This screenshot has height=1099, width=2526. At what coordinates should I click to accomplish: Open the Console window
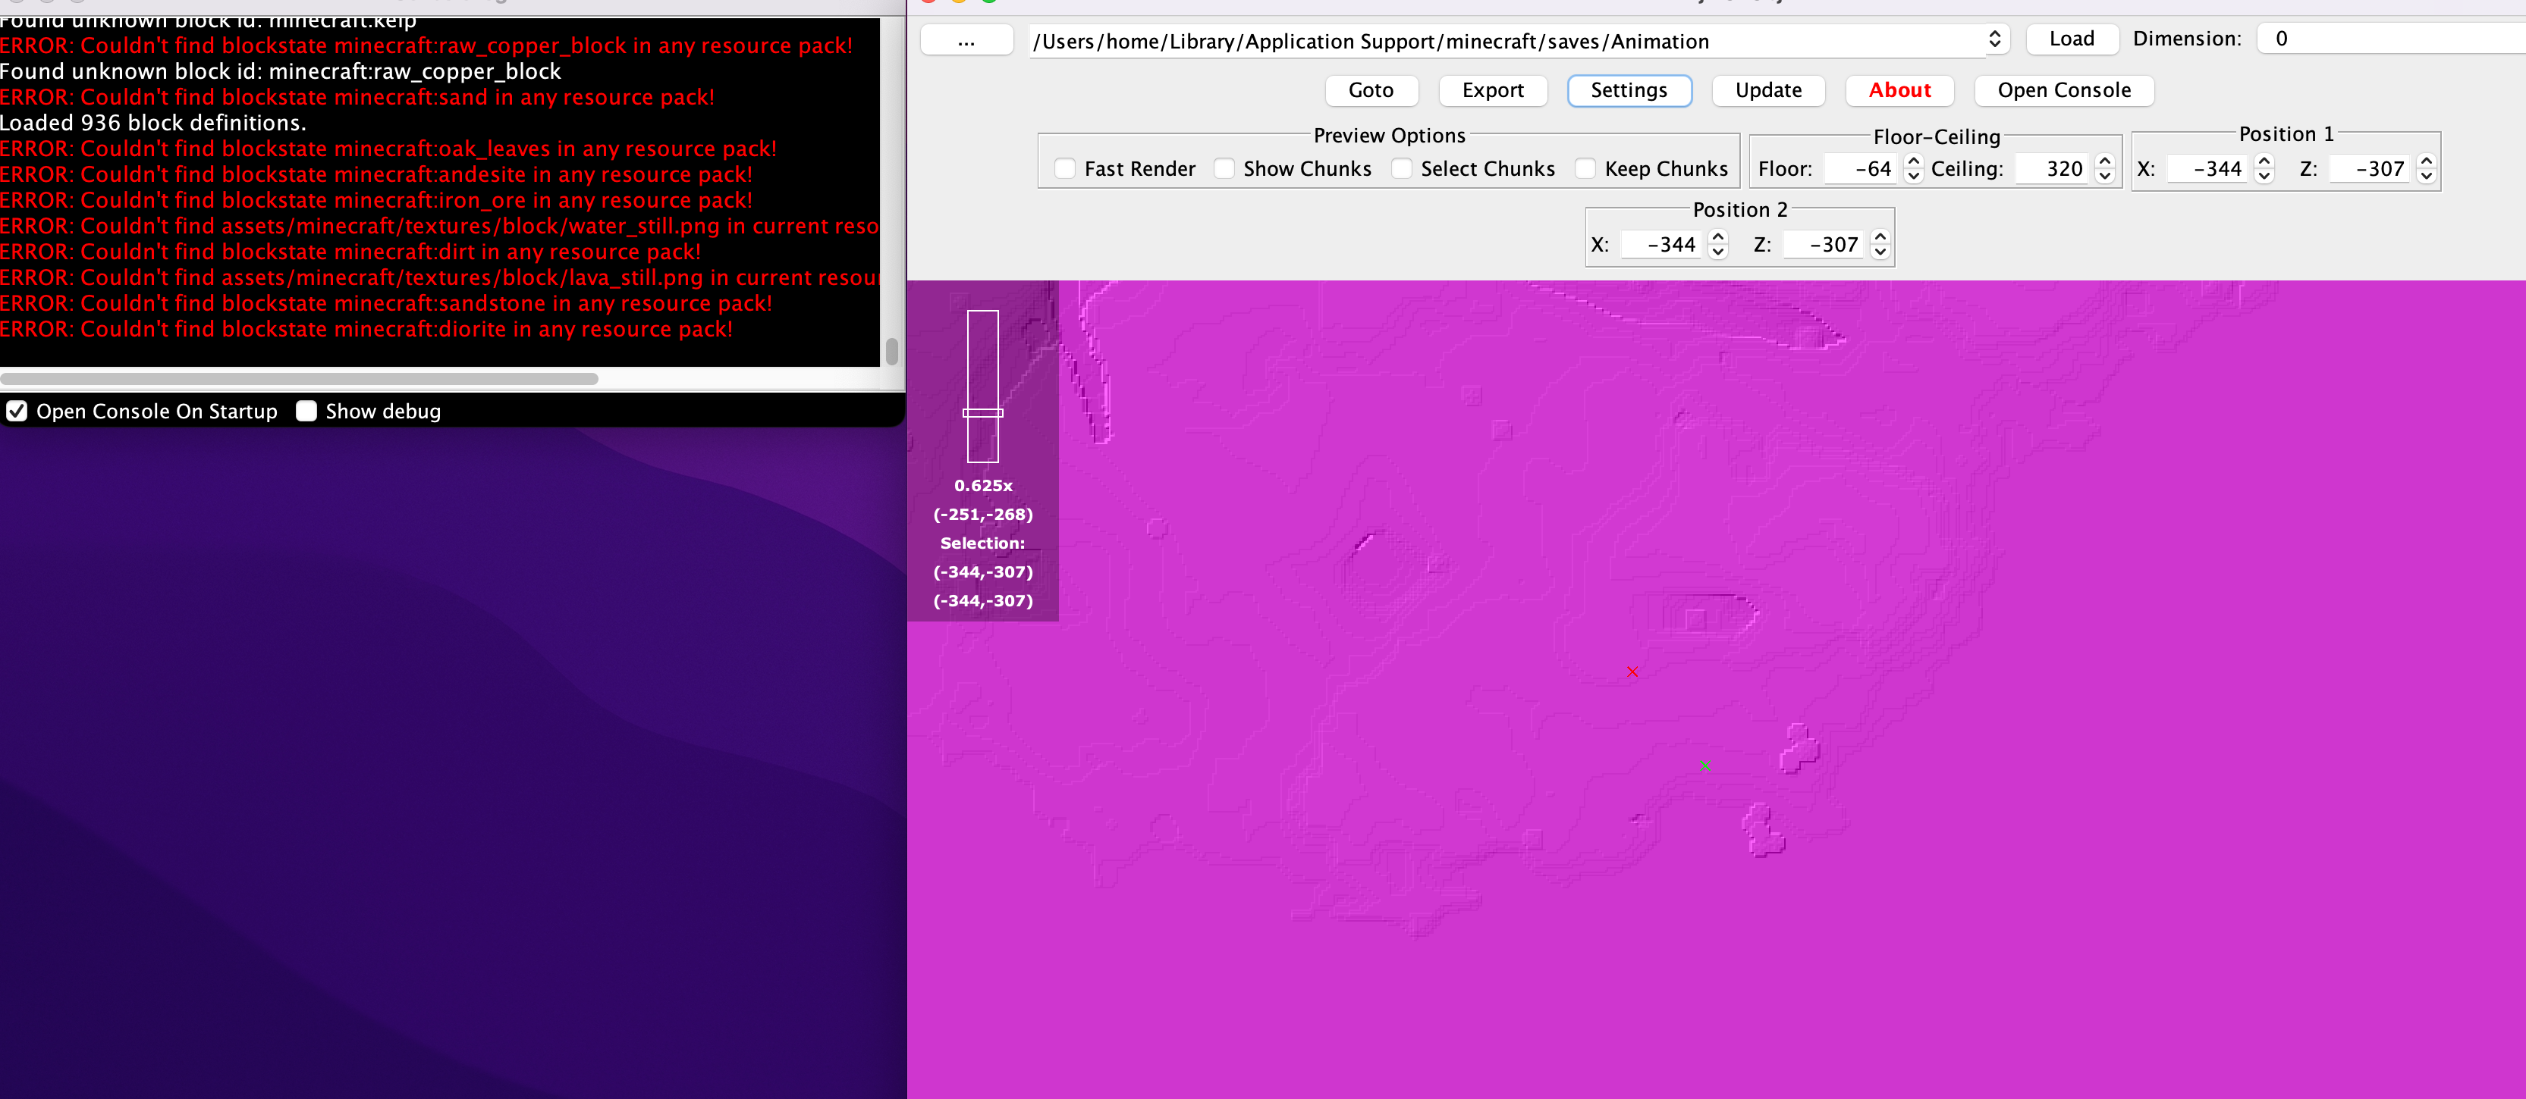[2063, 90]
